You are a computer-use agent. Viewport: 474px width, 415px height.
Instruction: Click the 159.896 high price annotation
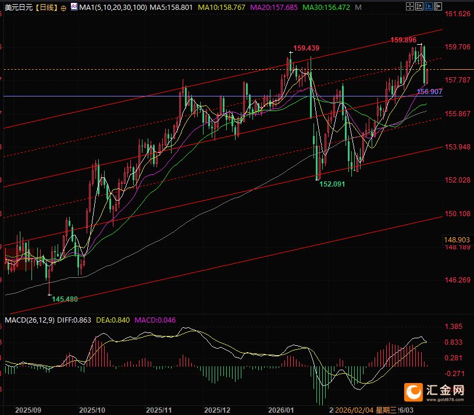click(x=403, y=40)
